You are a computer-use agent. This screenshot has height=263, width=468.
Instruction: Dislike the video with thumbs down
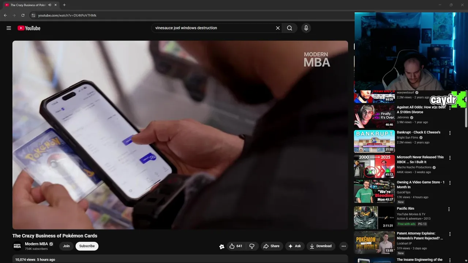coord(252,246)
